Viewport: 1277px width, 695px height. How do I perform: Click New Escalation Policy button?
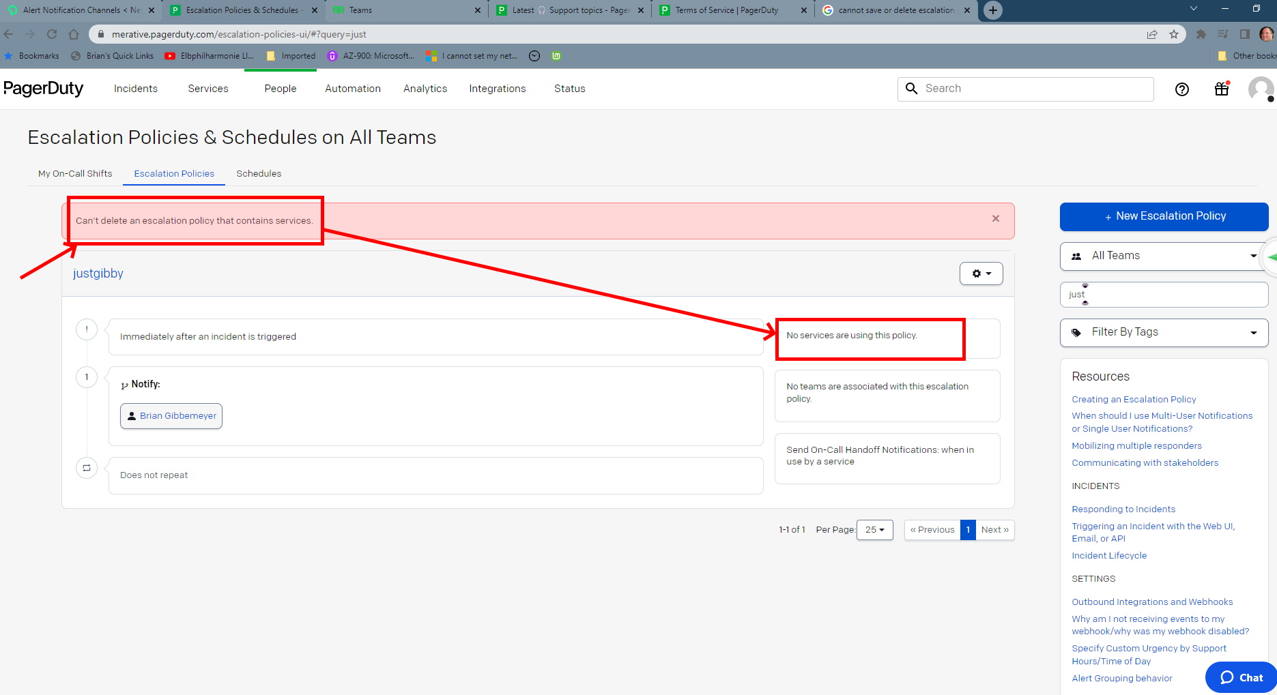[x=1164, y=216]
